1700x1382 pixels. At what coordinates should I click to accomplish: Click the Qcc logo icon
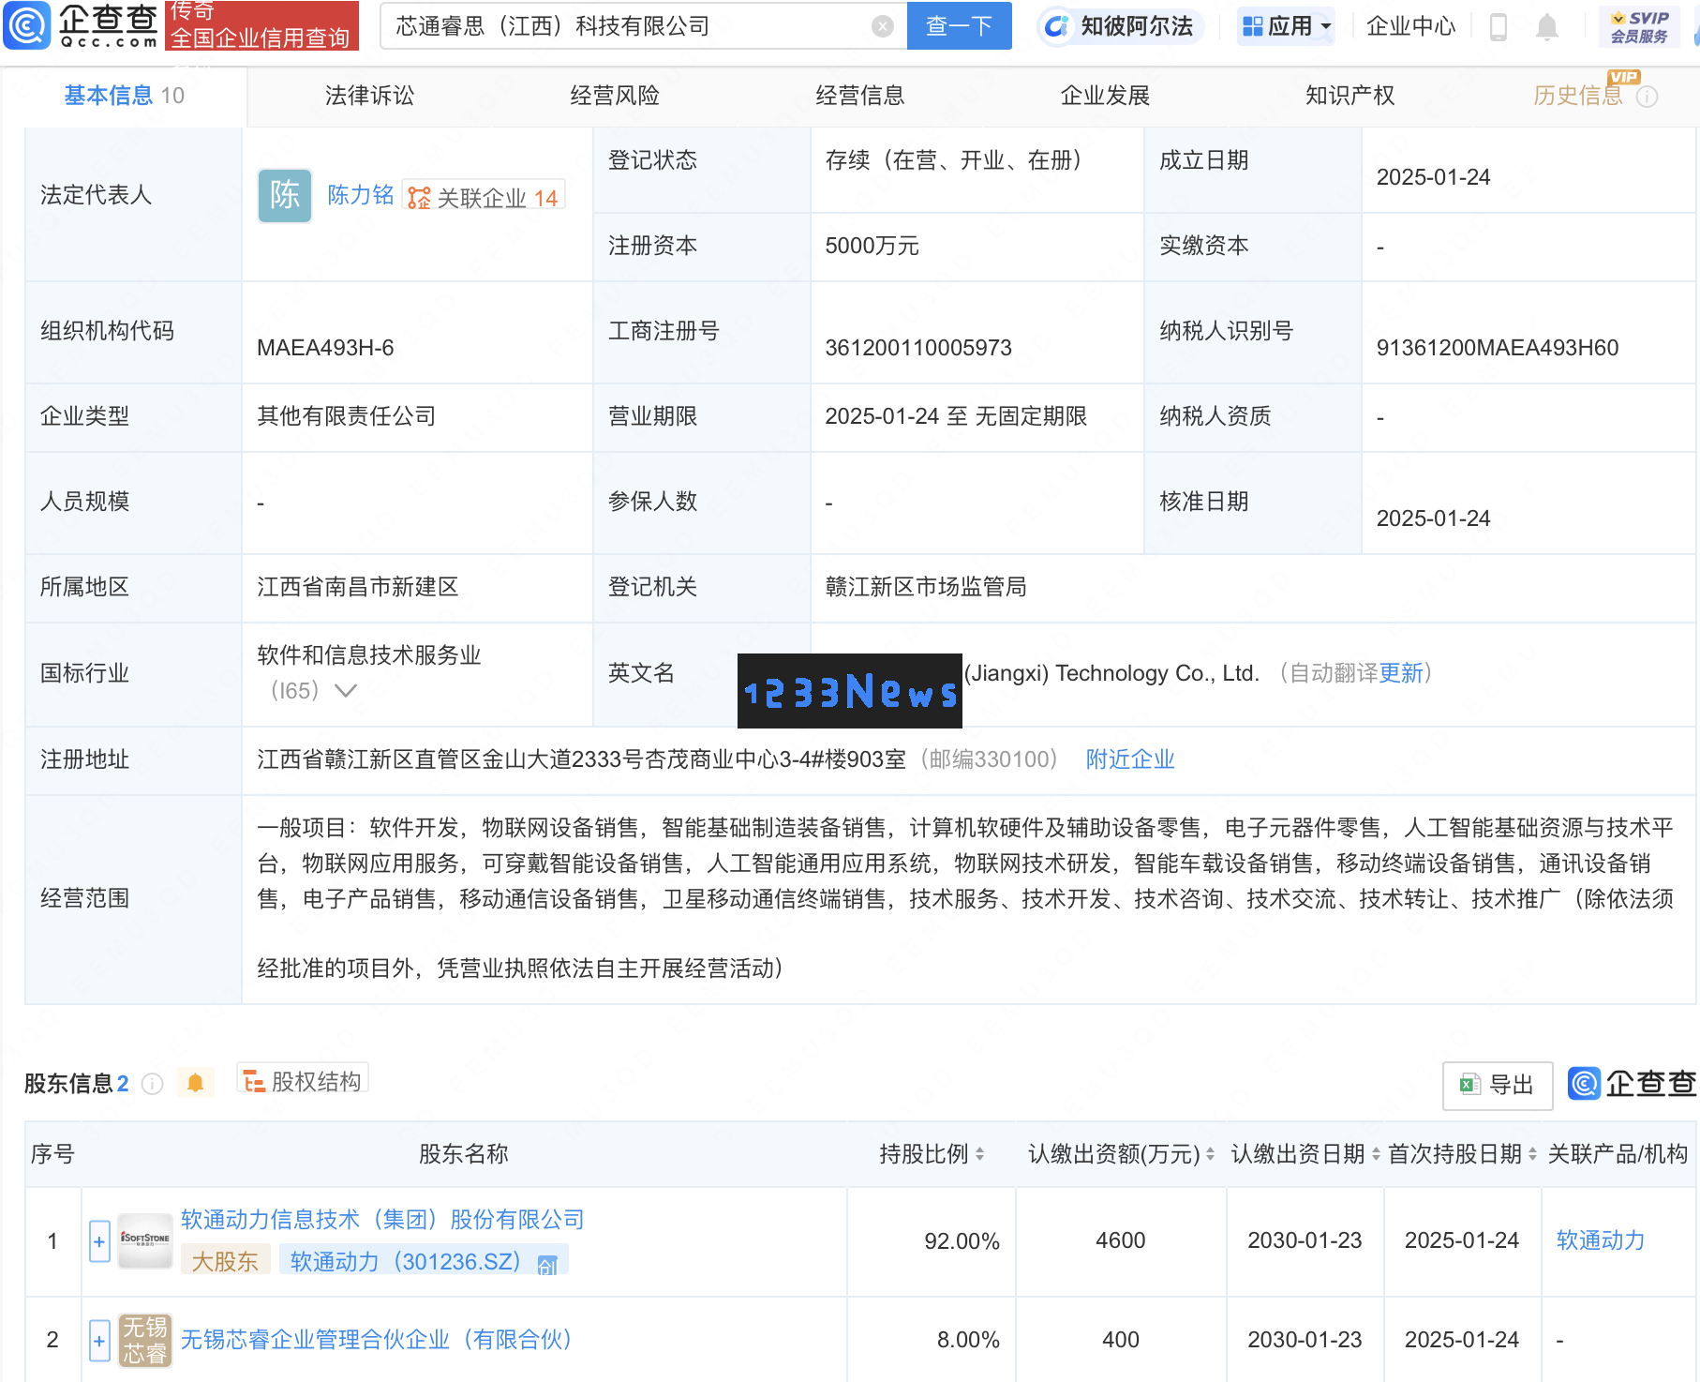(x=26, y=25)
